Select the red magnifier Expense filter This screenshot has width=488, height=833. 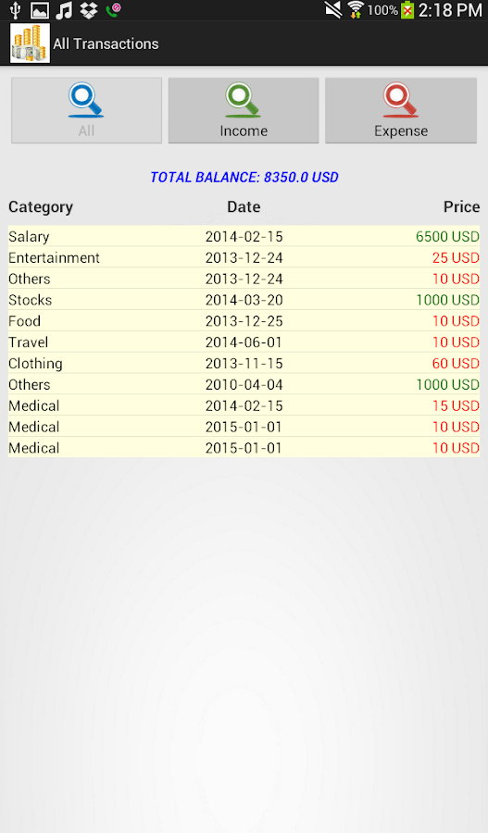point(401,110)
